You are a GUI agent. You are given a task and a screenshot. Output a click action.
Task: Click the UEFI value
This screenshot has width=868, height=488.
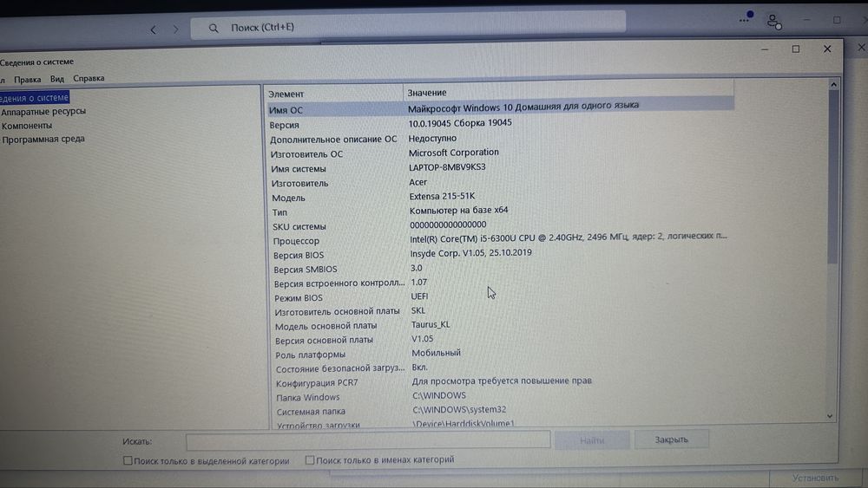[x=419, y=296]
